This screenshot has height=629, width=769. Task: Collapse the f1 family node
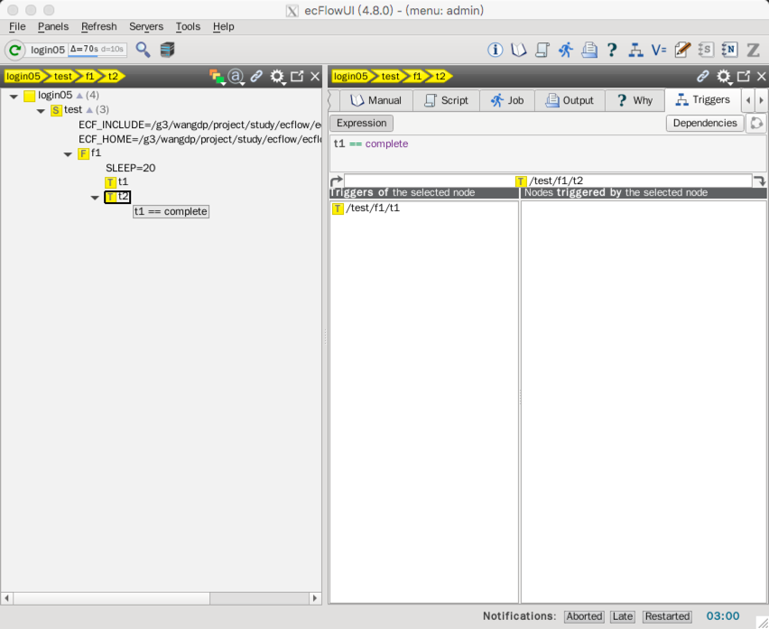tap(68, 154)
